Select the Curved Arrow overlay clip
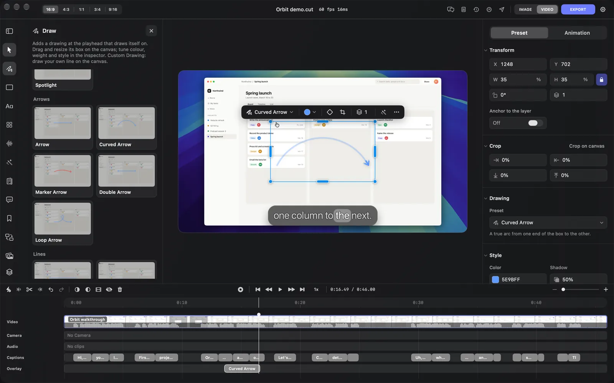Viewport: 614px width, 383px height. point(242,369)
